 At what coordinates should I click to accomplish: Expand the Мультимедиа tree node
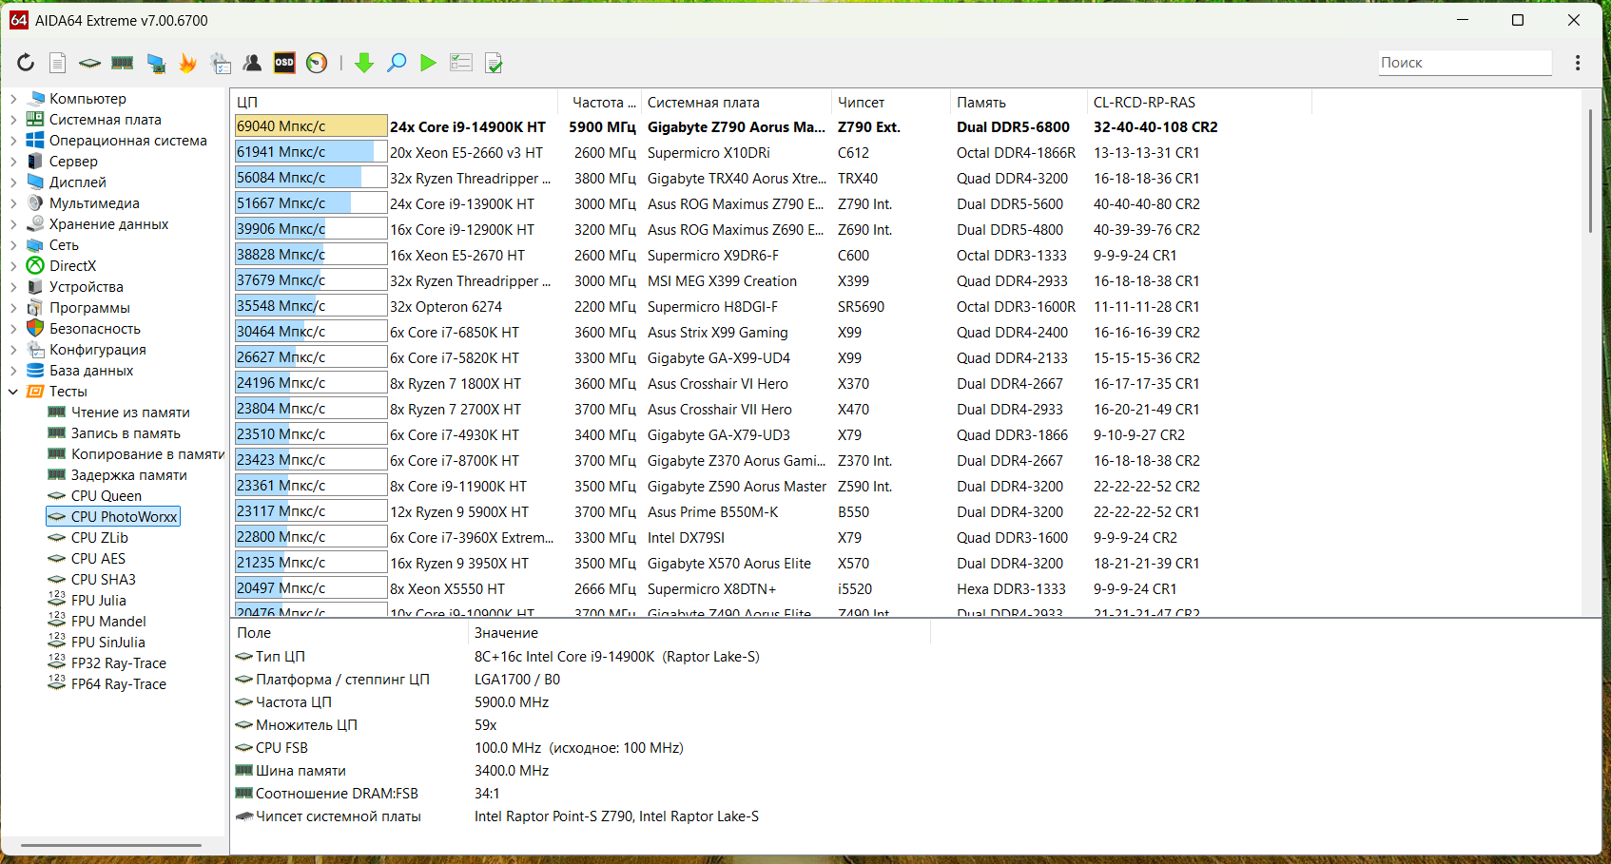[13, 202]
